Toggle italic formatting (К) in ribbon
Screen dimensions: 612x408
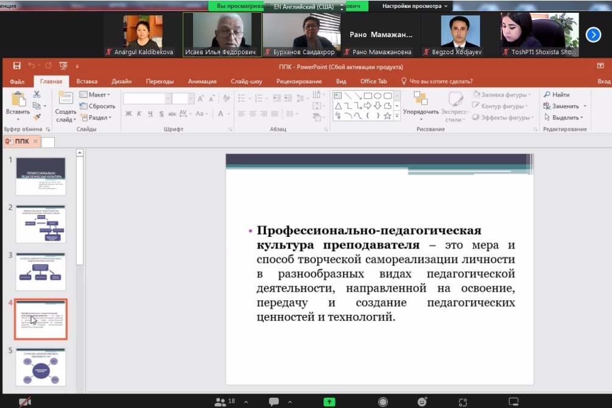click(x=139, y=113)
